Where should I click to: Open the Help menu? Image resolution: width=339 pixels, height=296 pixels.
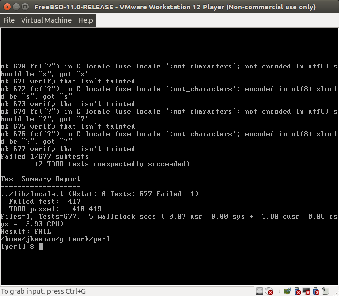[85, 20]
